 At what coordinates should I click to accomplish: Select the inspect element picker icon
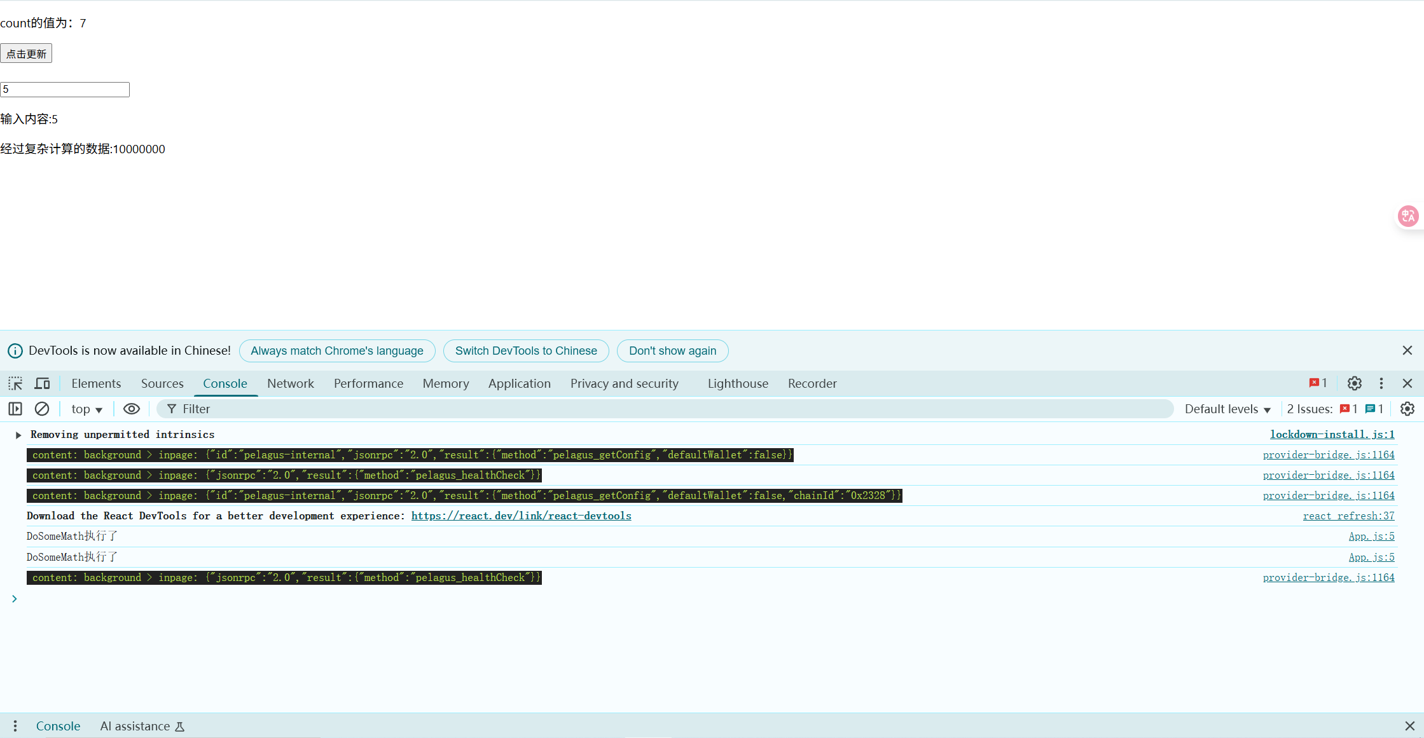pyautogui.click(x=15, y=383)
